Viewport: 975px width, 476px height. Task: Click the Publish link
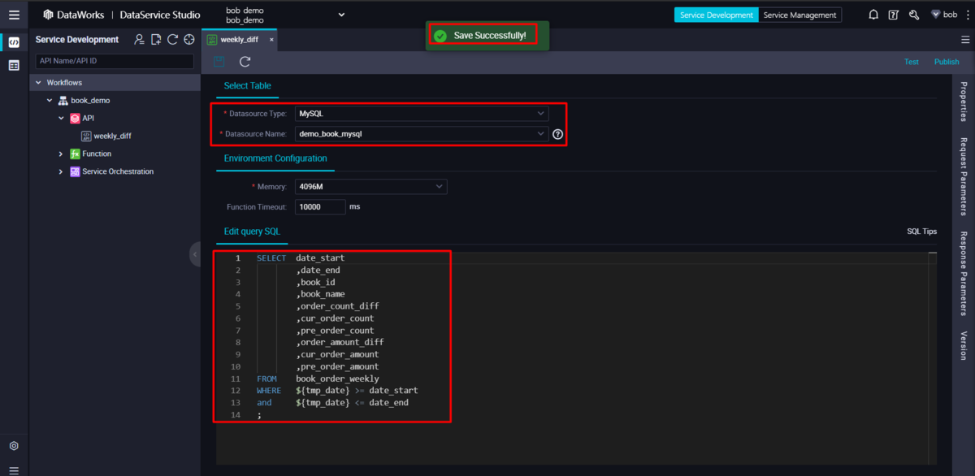tap(947, 62)
